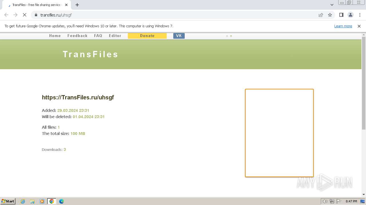The width and height of the screenshot is (366, 205).
Task: Select added date 29.03.2024 23:31
Action: pyautogui.click(x=73, y=110)
